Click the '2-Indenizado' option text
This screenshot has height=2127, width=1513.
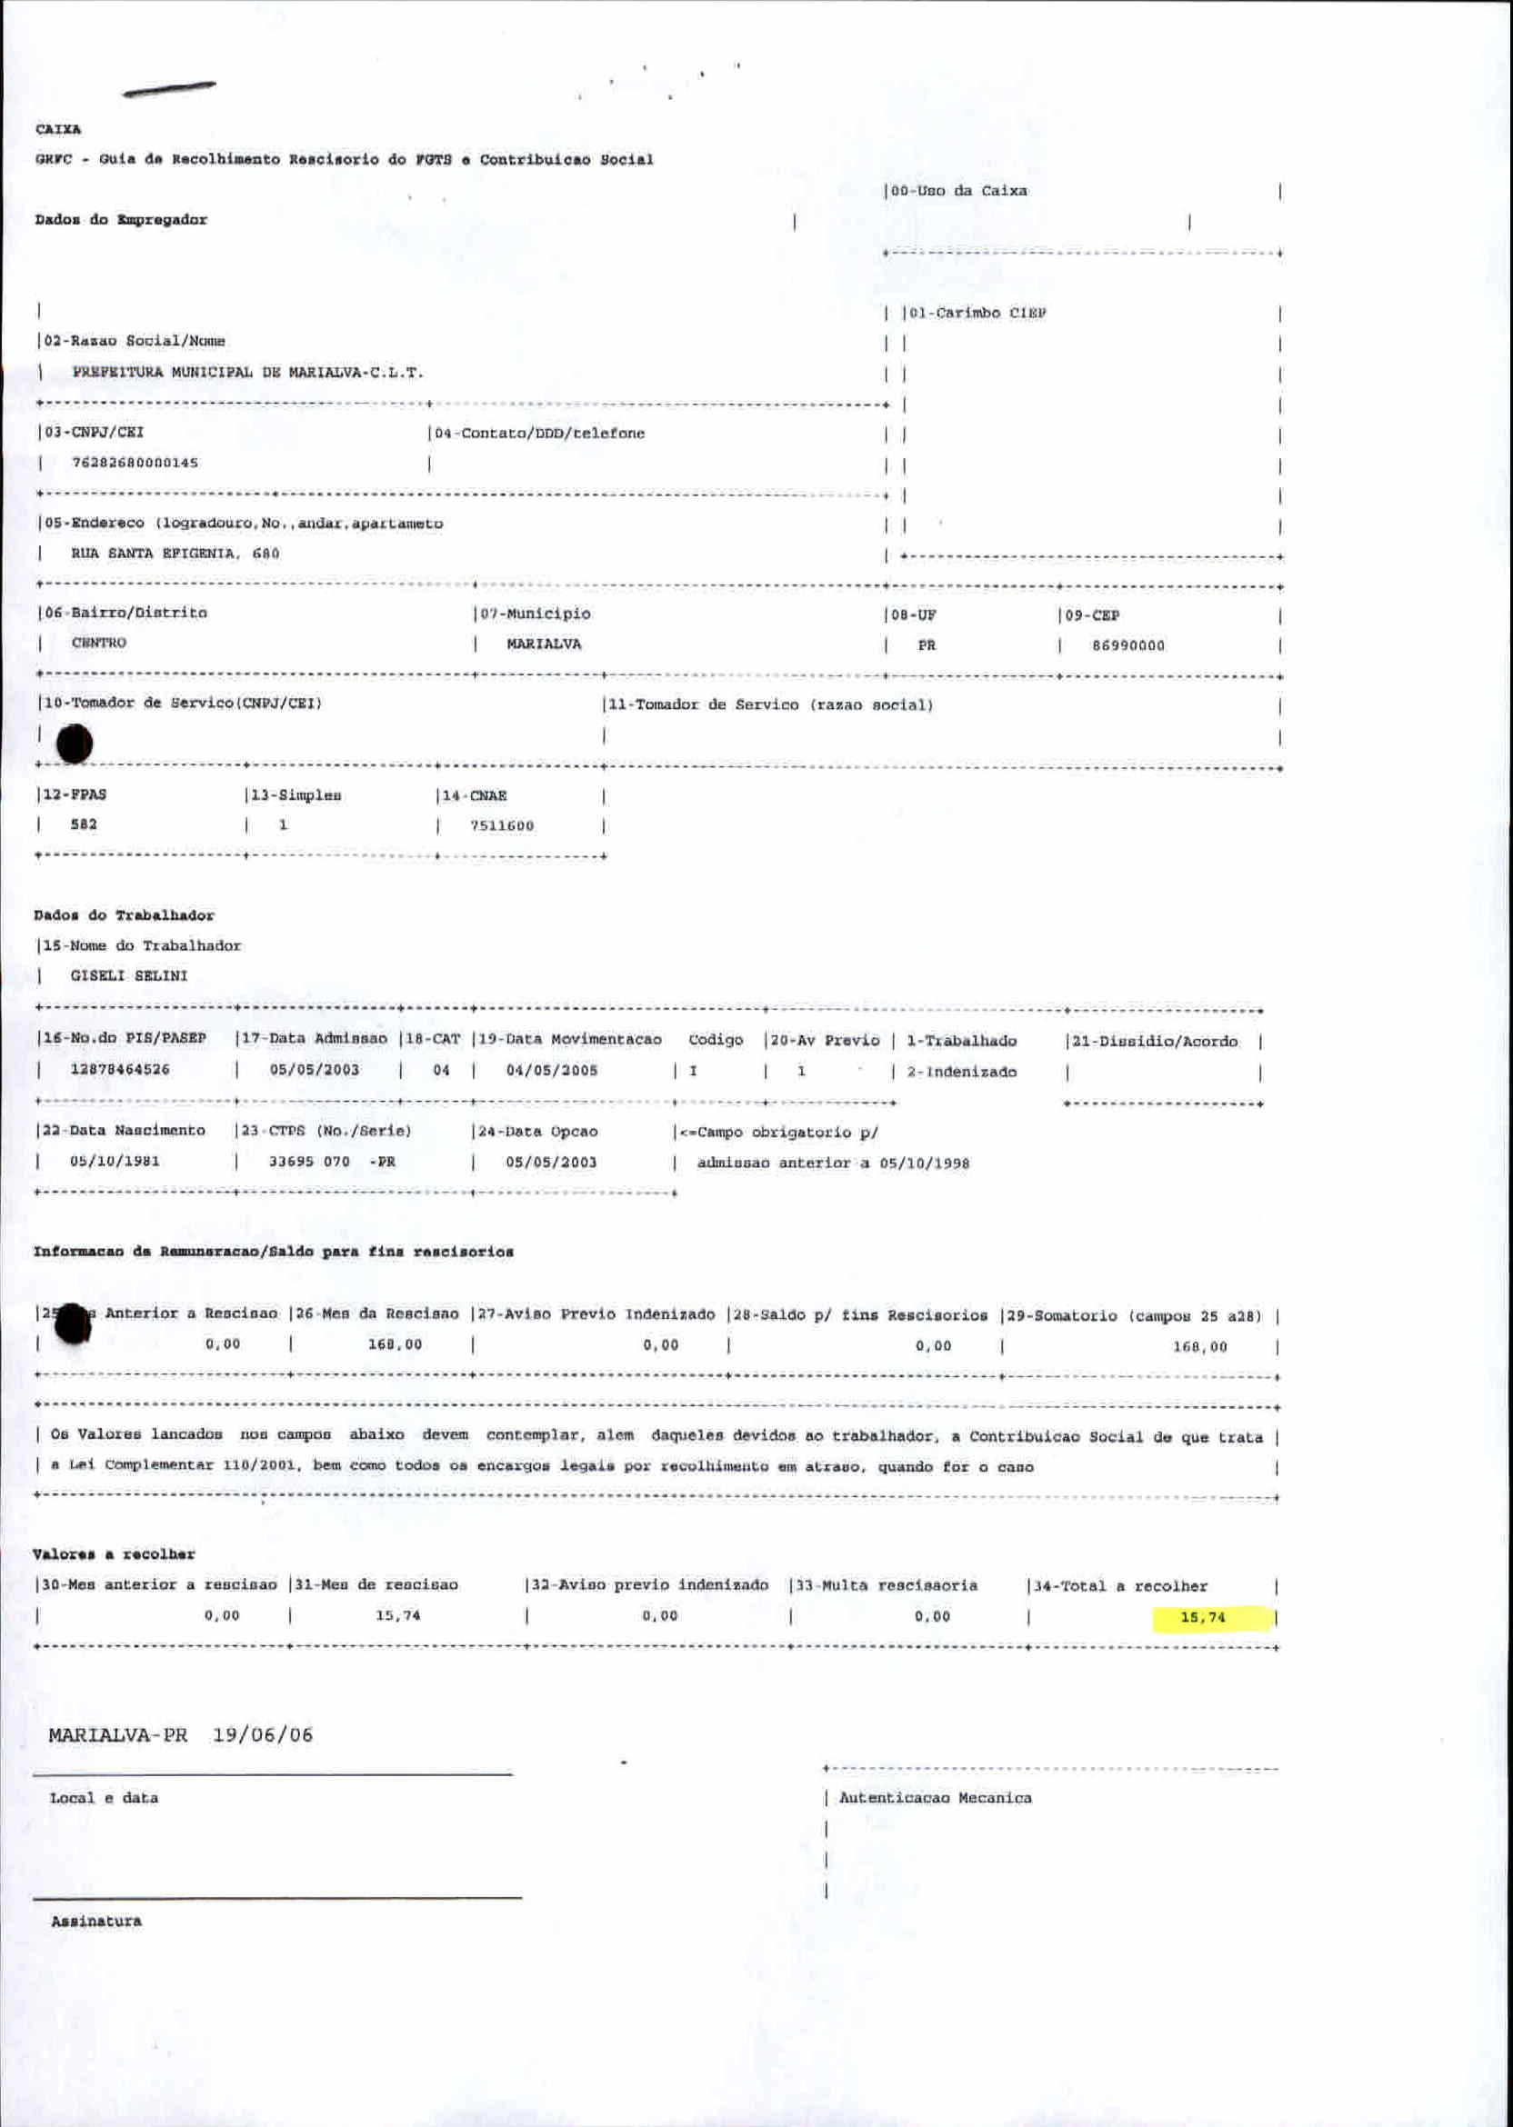[961, 1072]
